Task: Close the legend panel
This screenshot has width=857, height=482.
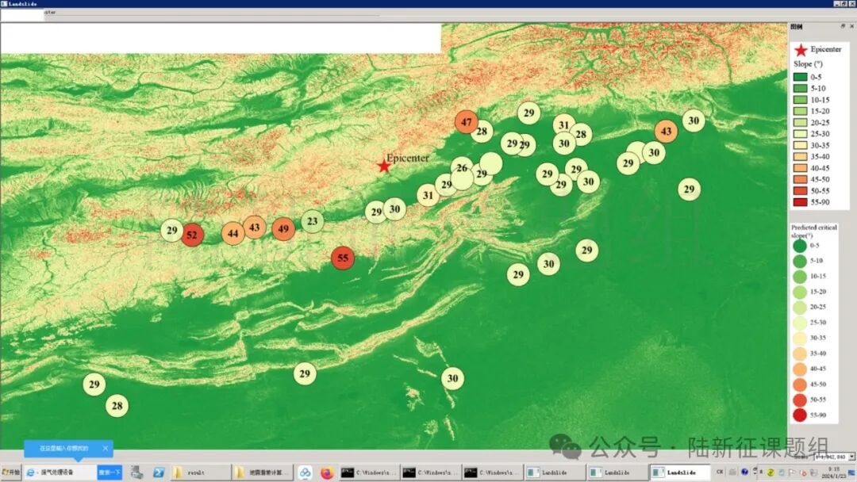Action: tap(851, 26)
